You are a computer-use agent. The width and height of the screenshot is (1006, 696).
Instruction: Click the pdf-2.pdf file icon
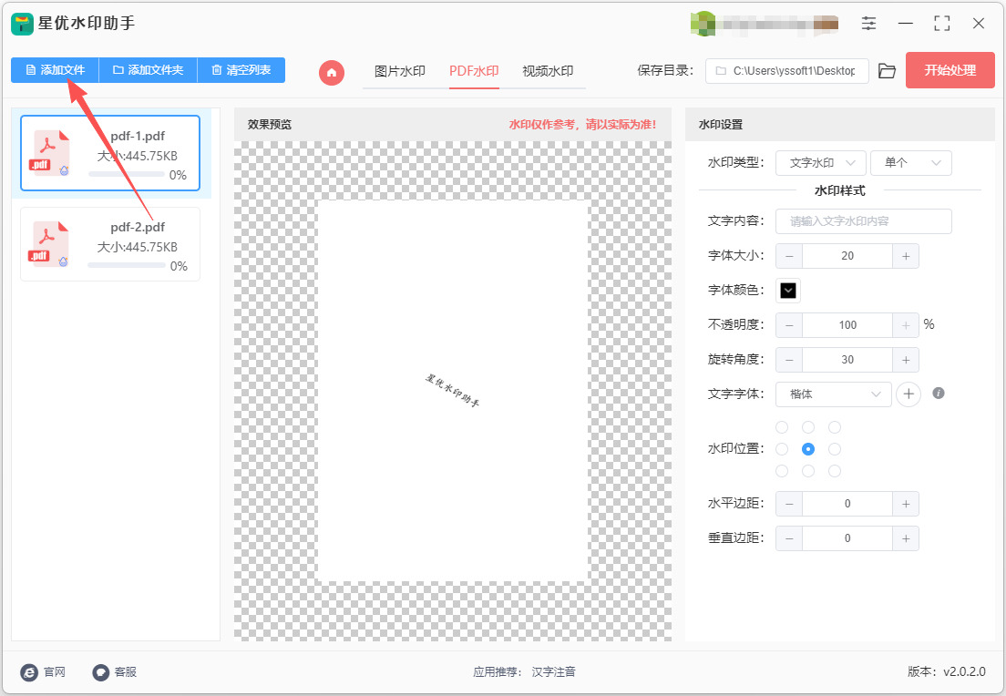coord(50,243)
